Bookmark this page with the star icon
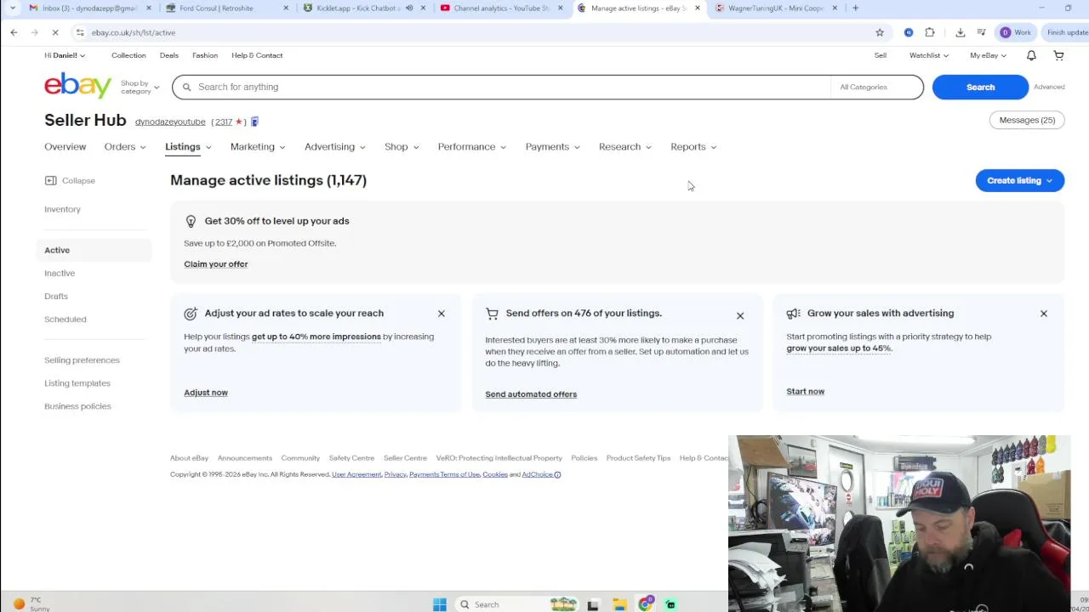 click(x=880, y=32)
